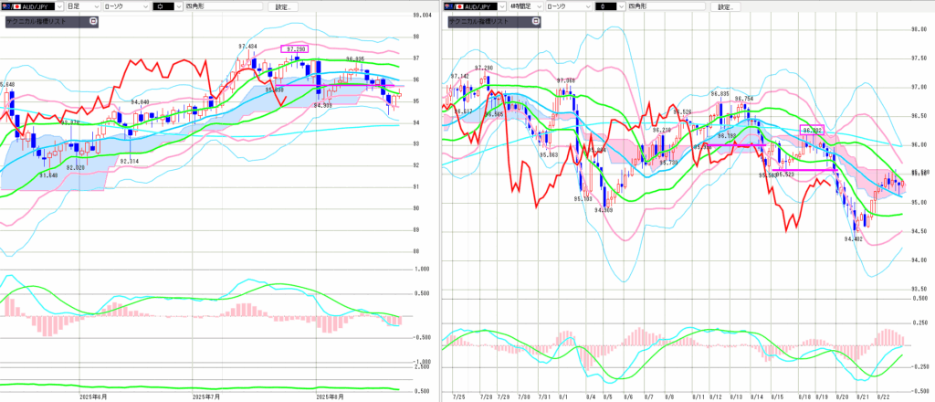The width and height of the screenshot is (935, 402).
Task: Click the 四角形 field in daily chart
Action: 224,6
